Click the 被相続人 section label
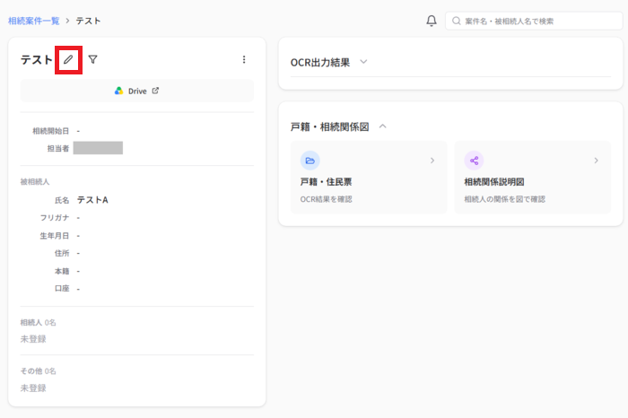Screen dimensions: 628x418 [35, 182]
